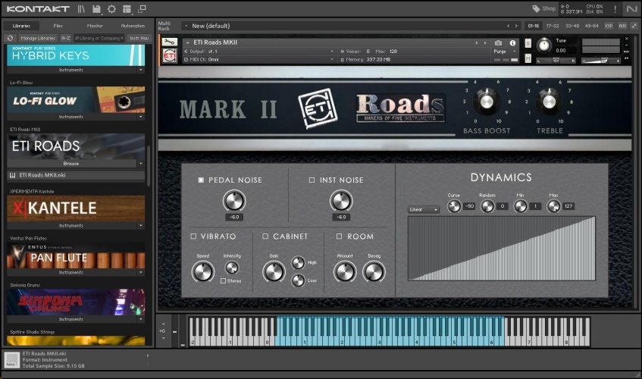The image size is (642, 379).
Task: Toggle the Pedal Noise checkbox
Action: pos(201,180)
